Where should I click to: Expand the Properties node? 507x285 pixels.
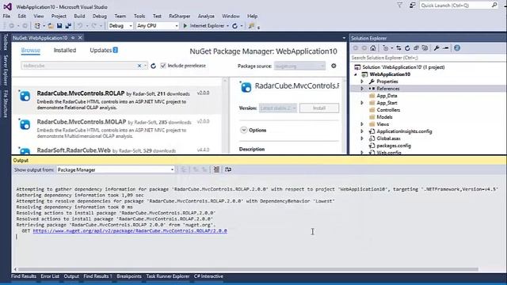[362, 82]
